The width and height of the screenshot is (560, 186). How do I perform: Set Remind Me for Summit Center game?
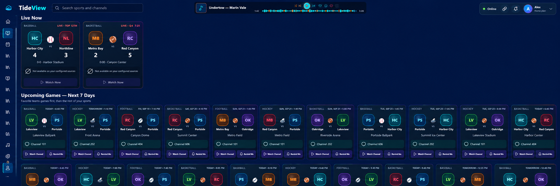(199, 154)
